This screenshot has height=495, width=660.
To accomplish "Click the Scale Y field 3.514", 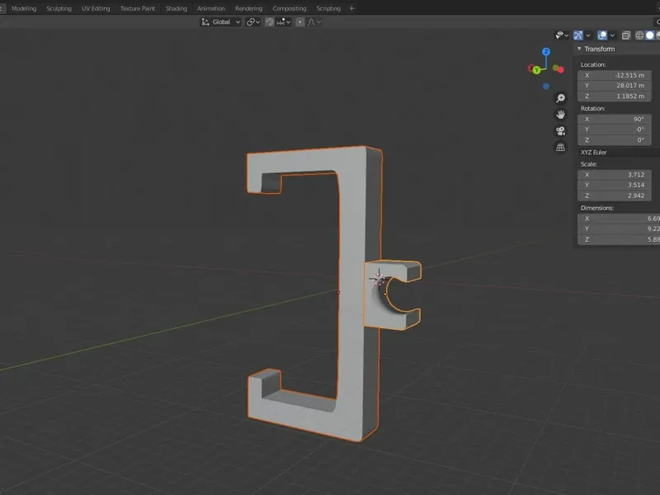I will tap(614, 185).
